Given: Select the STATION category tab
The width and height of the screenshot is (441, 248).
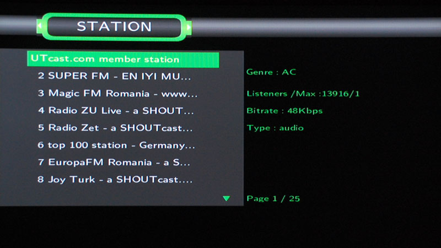Looking at the screenshot, I should pos(114,27).
